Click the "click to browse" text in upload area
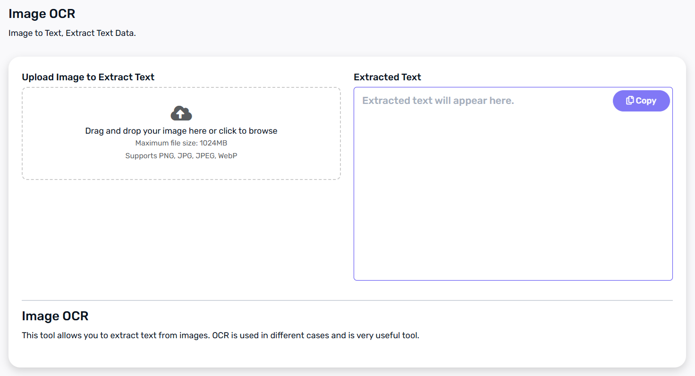The height and width of the screenshot is (376, 695). [248, 131]
